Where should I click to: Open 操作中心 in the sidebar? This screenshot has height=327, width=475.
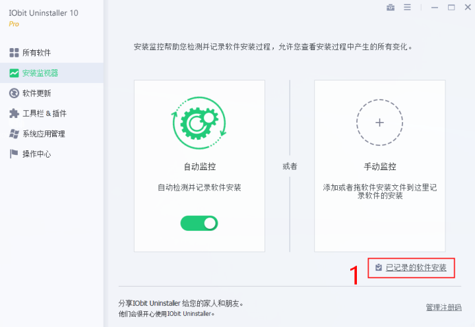(51, 154)
